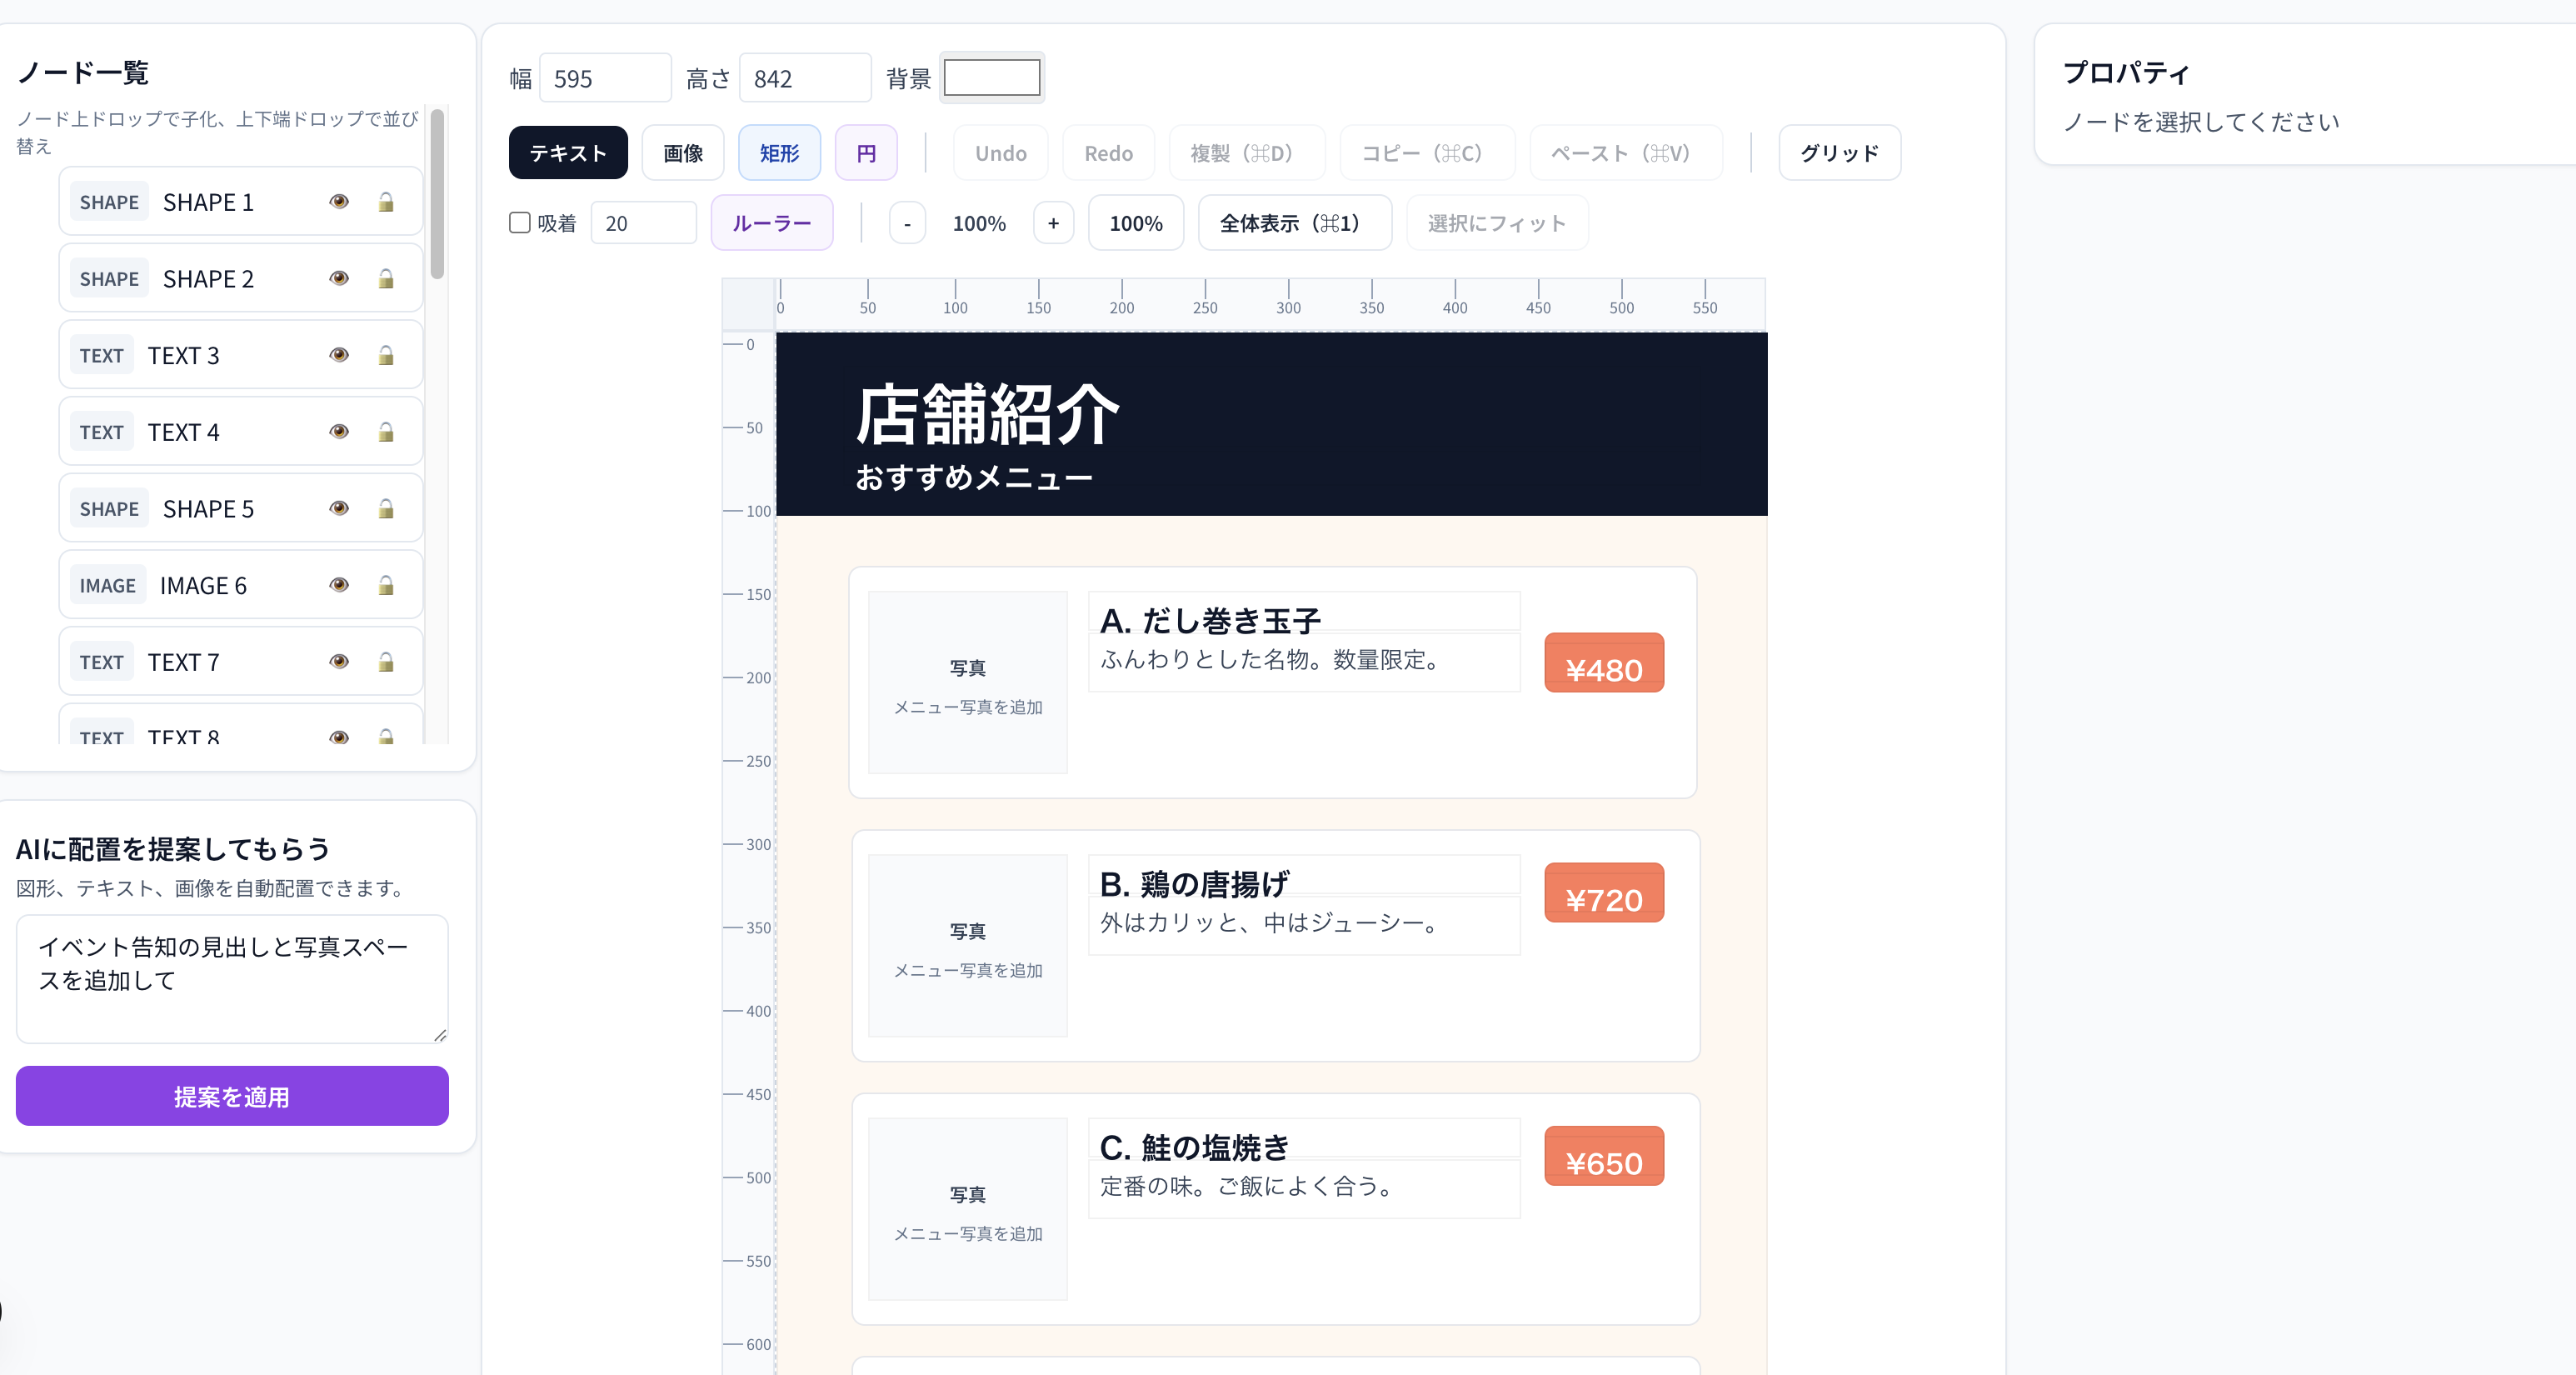
Task: Select the 円 circle tool
Action: pyautogui.click(x=866, y=153)
